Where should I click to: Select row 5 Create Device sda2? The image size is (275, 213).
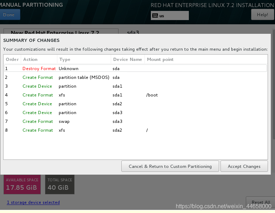coord(136,104)
